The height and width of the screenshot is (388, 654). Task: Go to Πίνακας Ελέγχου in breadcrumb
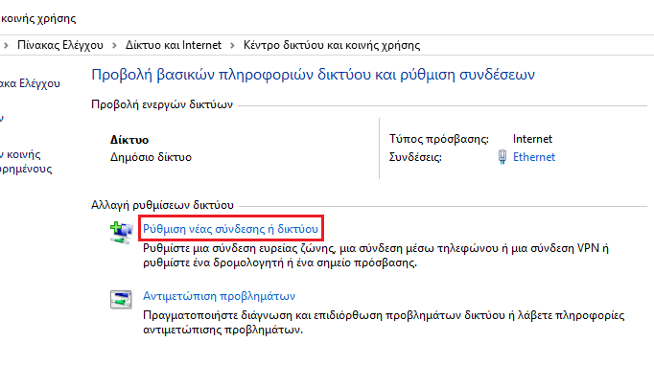pyautogui.click(x=60, y=45)
